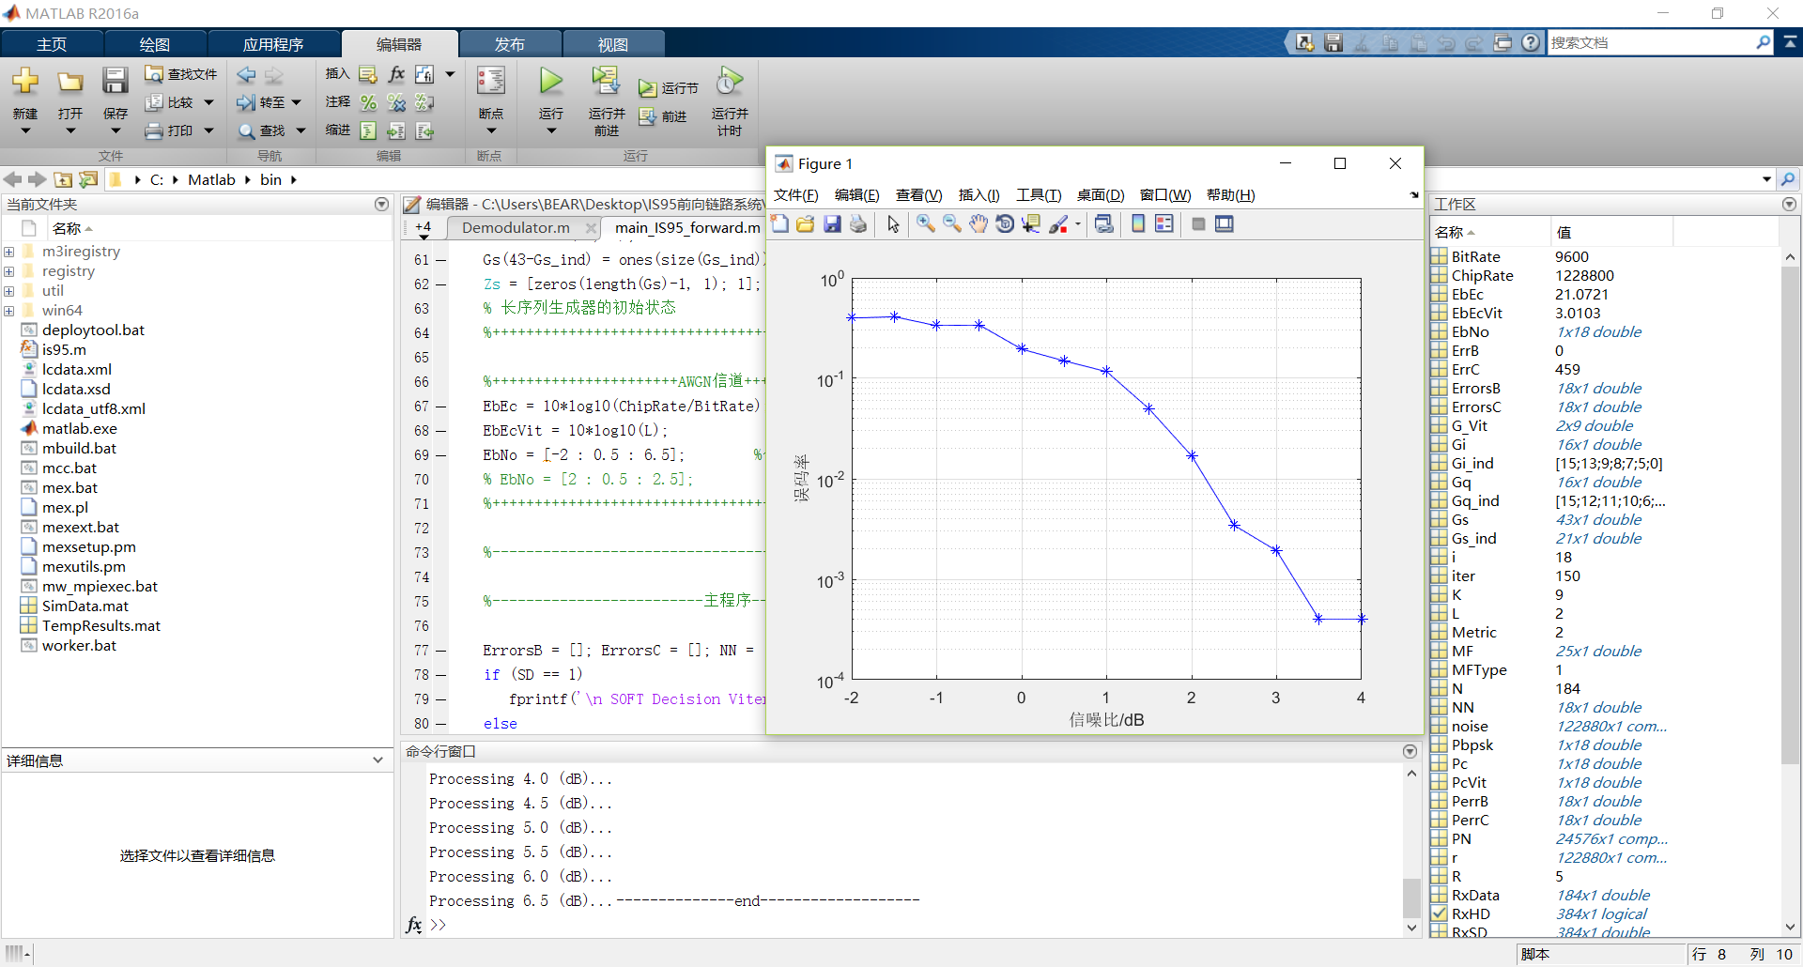Image resolution: width=1803 pixels, height=967 pixels.
Task: Open the 工具(T) menu in Figure 1
Action: (x=1038, y=195)
